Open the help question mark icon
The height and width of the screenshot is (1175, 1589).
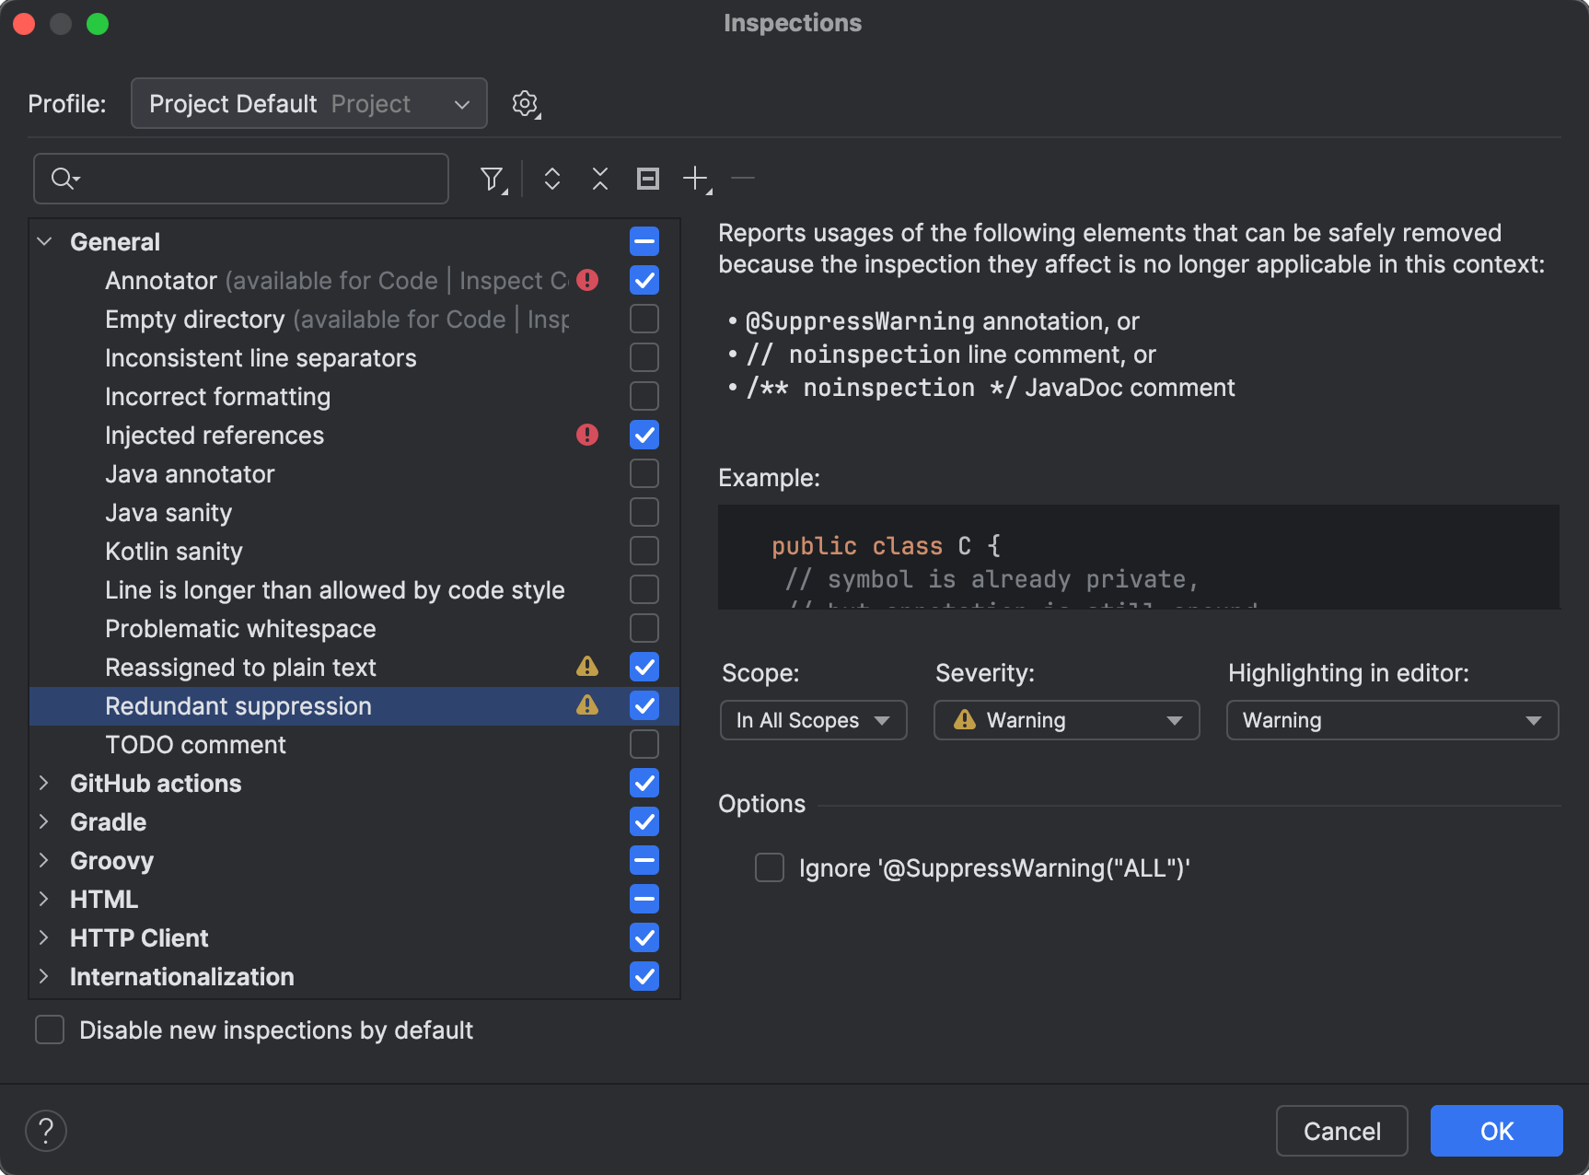tap(46, 1131)
